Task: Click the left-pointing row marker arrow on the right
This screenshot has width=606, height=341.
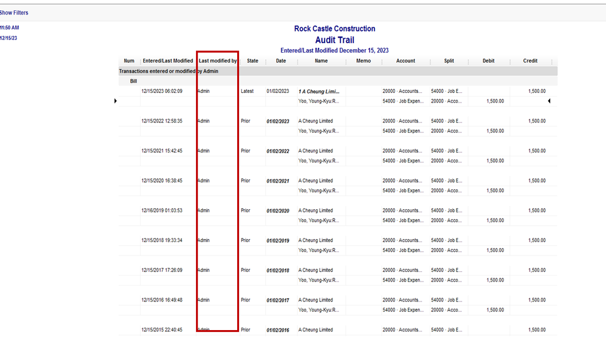Action: (x=549, y=101)
